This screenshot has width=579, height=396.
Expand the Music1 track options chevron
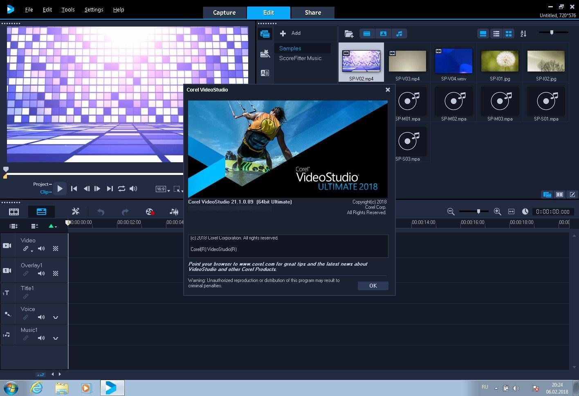pos(56,338)
